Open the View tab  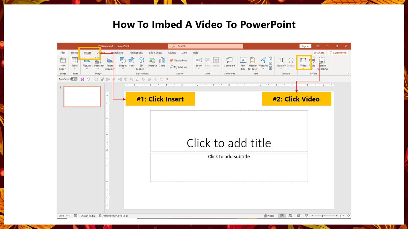point(185,53)
